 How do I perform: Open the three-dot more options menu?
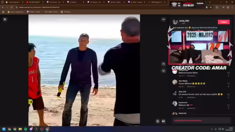click(163, 19)
